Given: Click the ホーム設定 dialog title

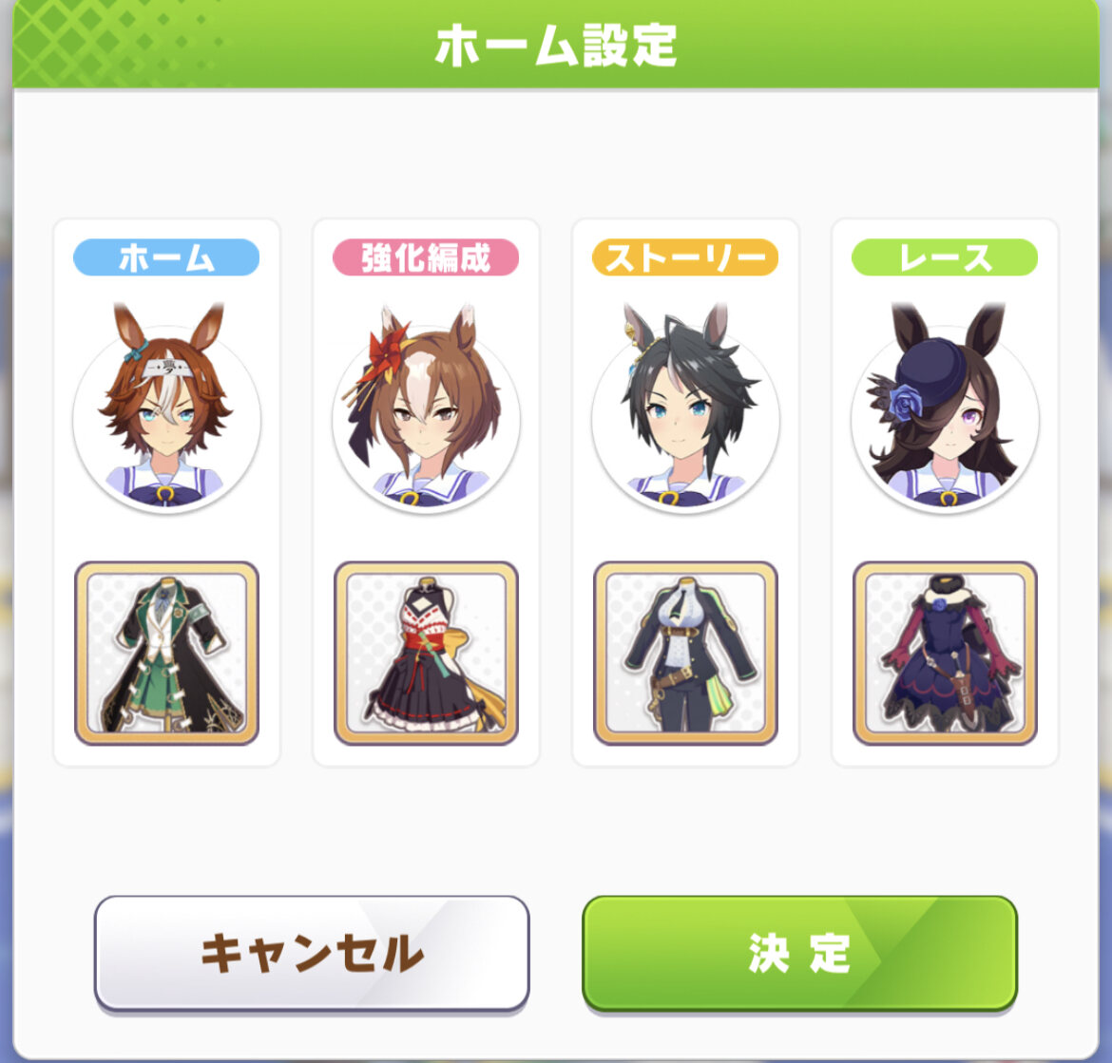Looking at the screenshot, I should [556, 46].
